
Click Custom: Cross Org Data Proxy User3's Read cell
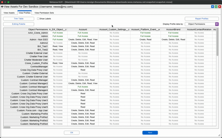[83, 100]
